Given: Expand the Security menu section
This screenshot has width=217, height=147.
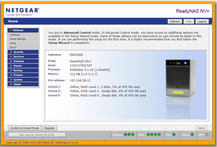Looking at the screenshot, I should point(23,52).
